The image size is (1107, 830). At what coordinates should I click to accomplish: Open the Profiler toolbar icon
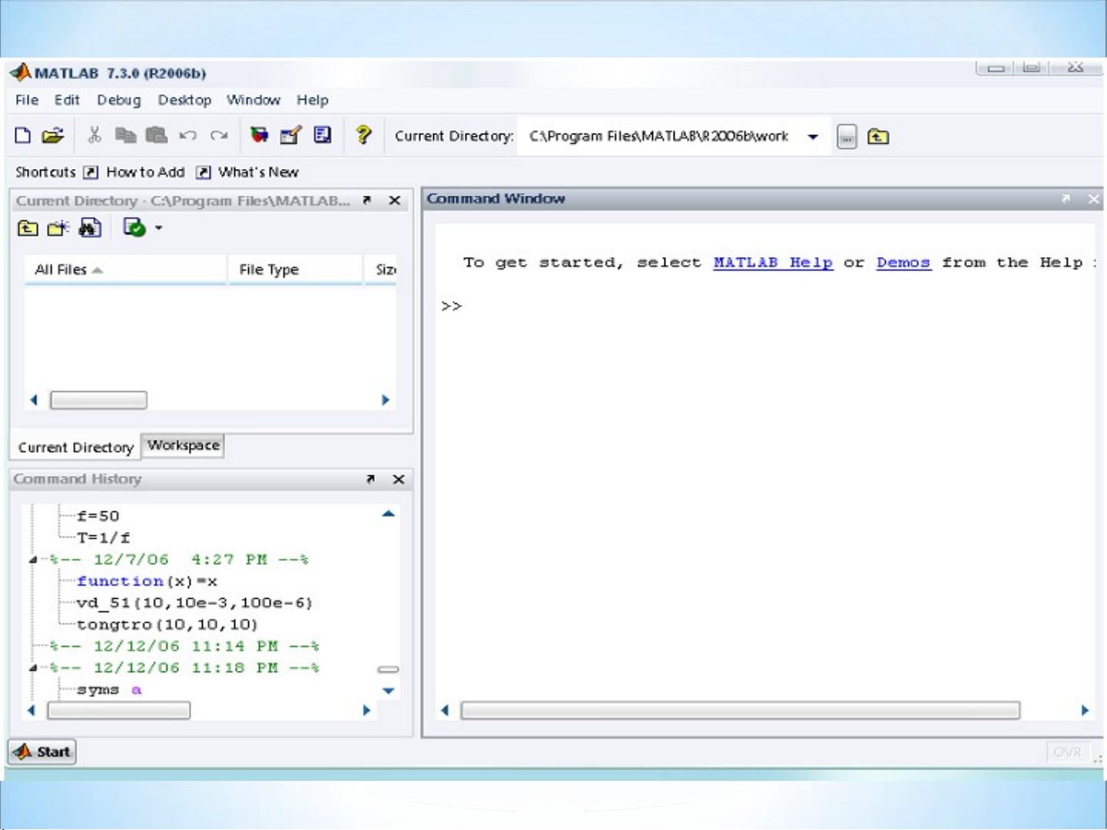pyautogui.click(x=323, y=135)
